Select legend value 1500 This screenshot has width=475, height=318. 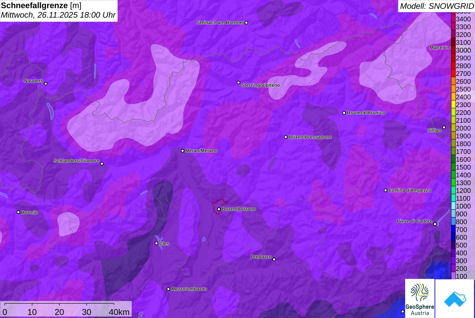click(x=463, y=167)
